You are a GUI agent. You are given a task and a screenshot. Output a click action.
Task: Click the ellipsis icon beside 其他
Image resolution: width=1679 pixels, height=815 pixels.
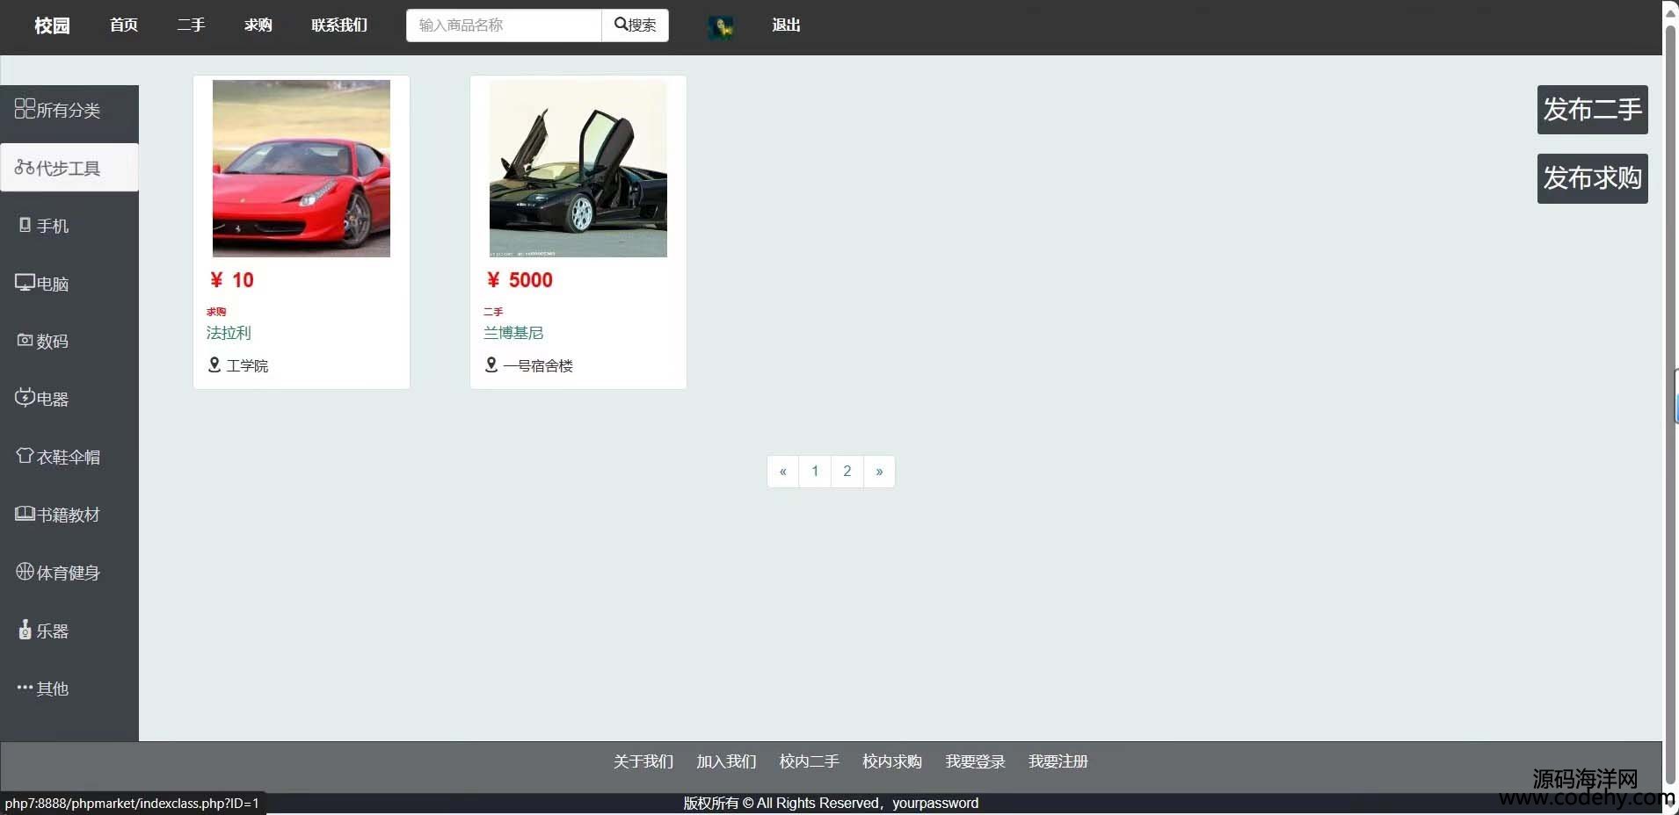click(x=25, y=687)
